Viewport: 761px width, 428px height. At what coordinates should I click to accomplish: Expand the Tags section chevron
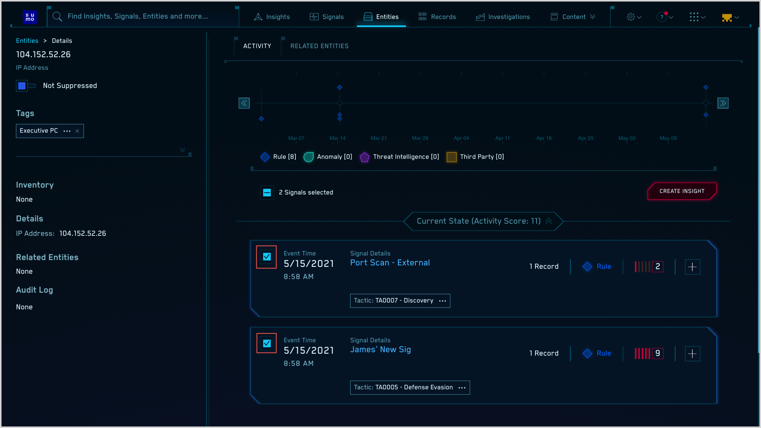pyautogui.click(x=182, y=150)
